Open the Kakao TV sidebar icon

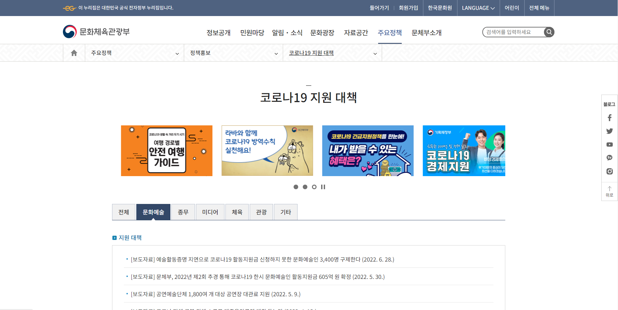(609, 158)
